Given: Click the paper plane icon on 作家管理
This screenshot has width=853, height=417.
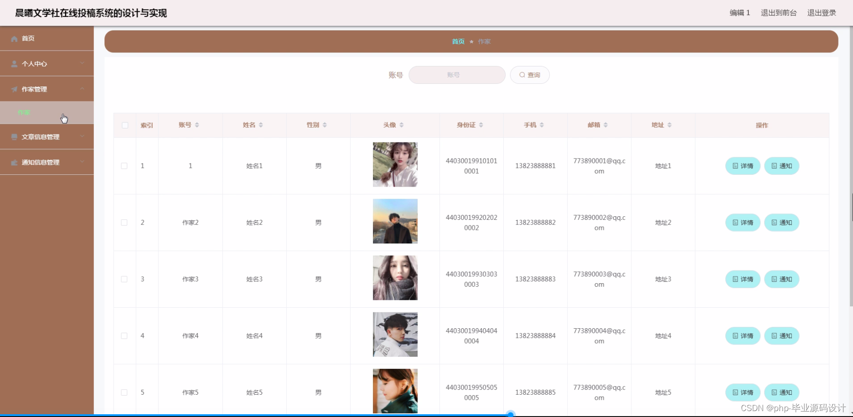Looking at the screenshot, I should pos(13,89).
